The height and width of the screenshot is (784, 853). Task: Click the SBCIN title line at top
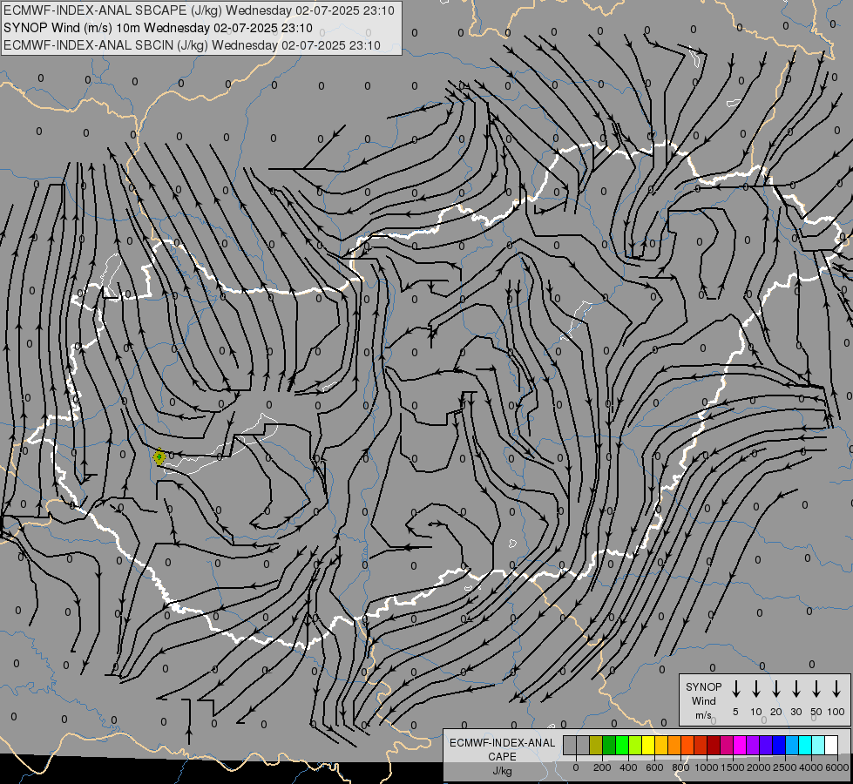coord(192,45)
